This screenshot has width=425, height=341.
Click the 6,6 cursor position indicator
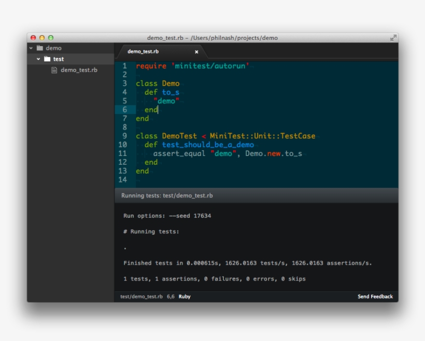171,296
